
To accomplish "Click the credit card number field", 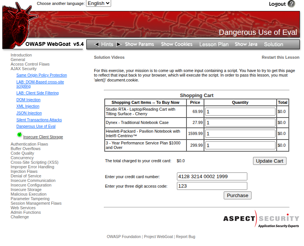I will coord(212,177).
